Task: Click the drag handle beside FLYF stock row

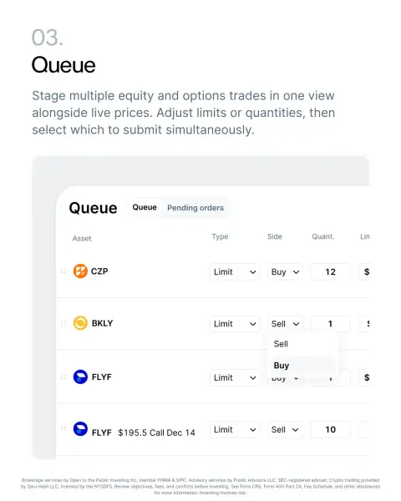Action: pos(63,377)
